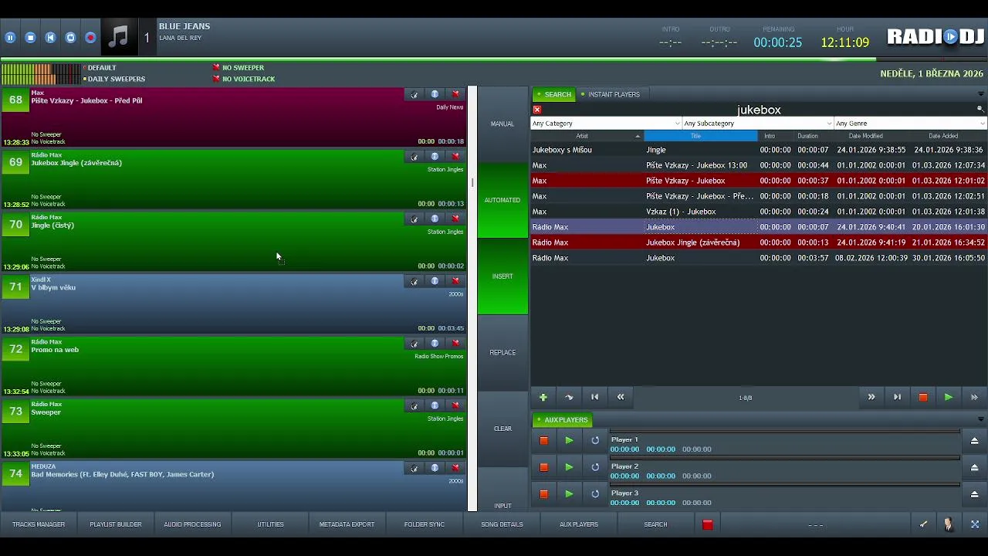Go to previous page of search results
The height and width of the screenshot is (556, 988).
point(621,398)
